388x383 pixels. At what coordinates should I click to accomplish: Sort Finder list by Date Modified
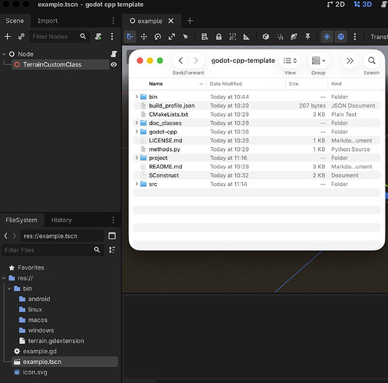pyautogui.click(x=225, y=83)
